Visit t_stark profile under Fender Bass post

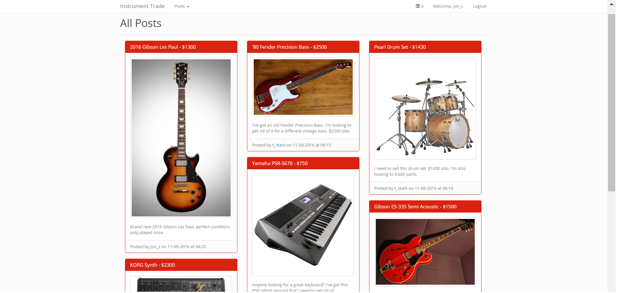pyautogui.click(x=279, y=145)
